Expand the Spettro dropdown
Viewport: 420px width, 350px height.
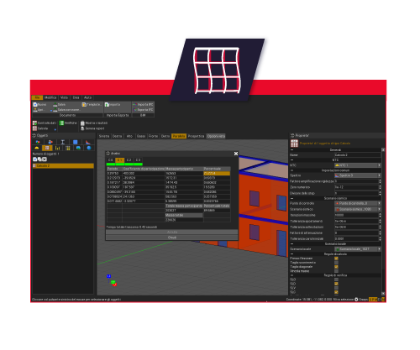pyautogui.click(x=358, y=175)
